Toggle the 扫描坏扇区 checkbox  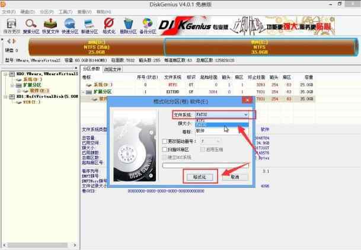(165, 149)
